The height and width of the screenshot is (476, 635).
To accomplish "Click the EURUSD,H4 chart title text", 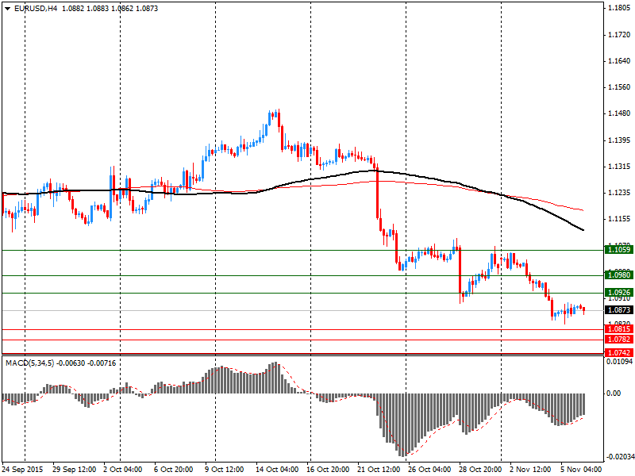I will pyautogui.click(x=36, y=9).
